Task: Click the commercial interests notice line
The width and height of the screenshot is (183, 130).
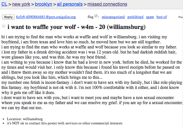Action: pyautogui.click(x=65, y=123)
